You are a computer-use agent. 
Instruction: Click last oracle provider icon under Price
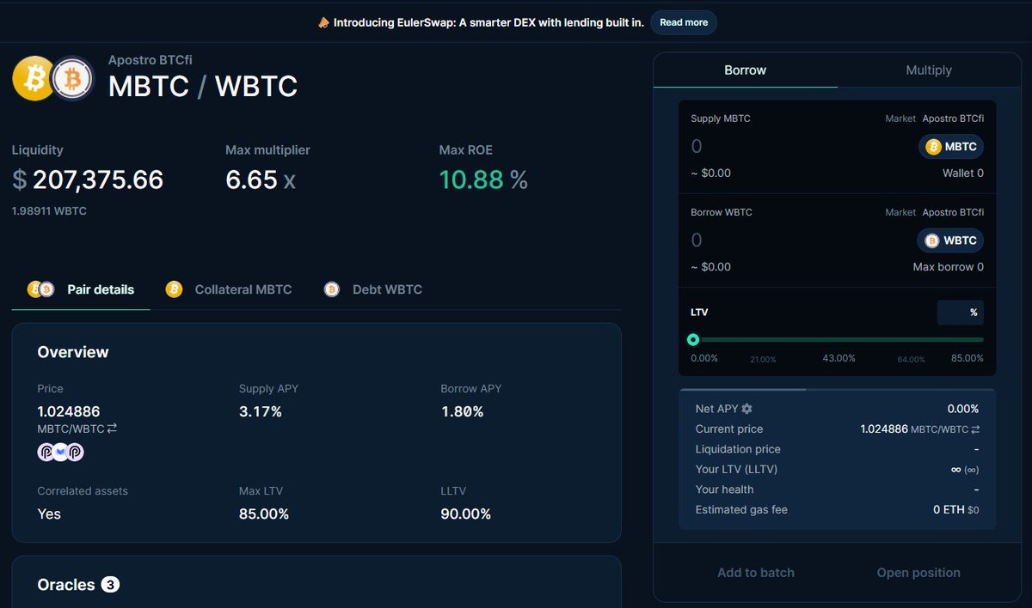click(x=75, y=452)
